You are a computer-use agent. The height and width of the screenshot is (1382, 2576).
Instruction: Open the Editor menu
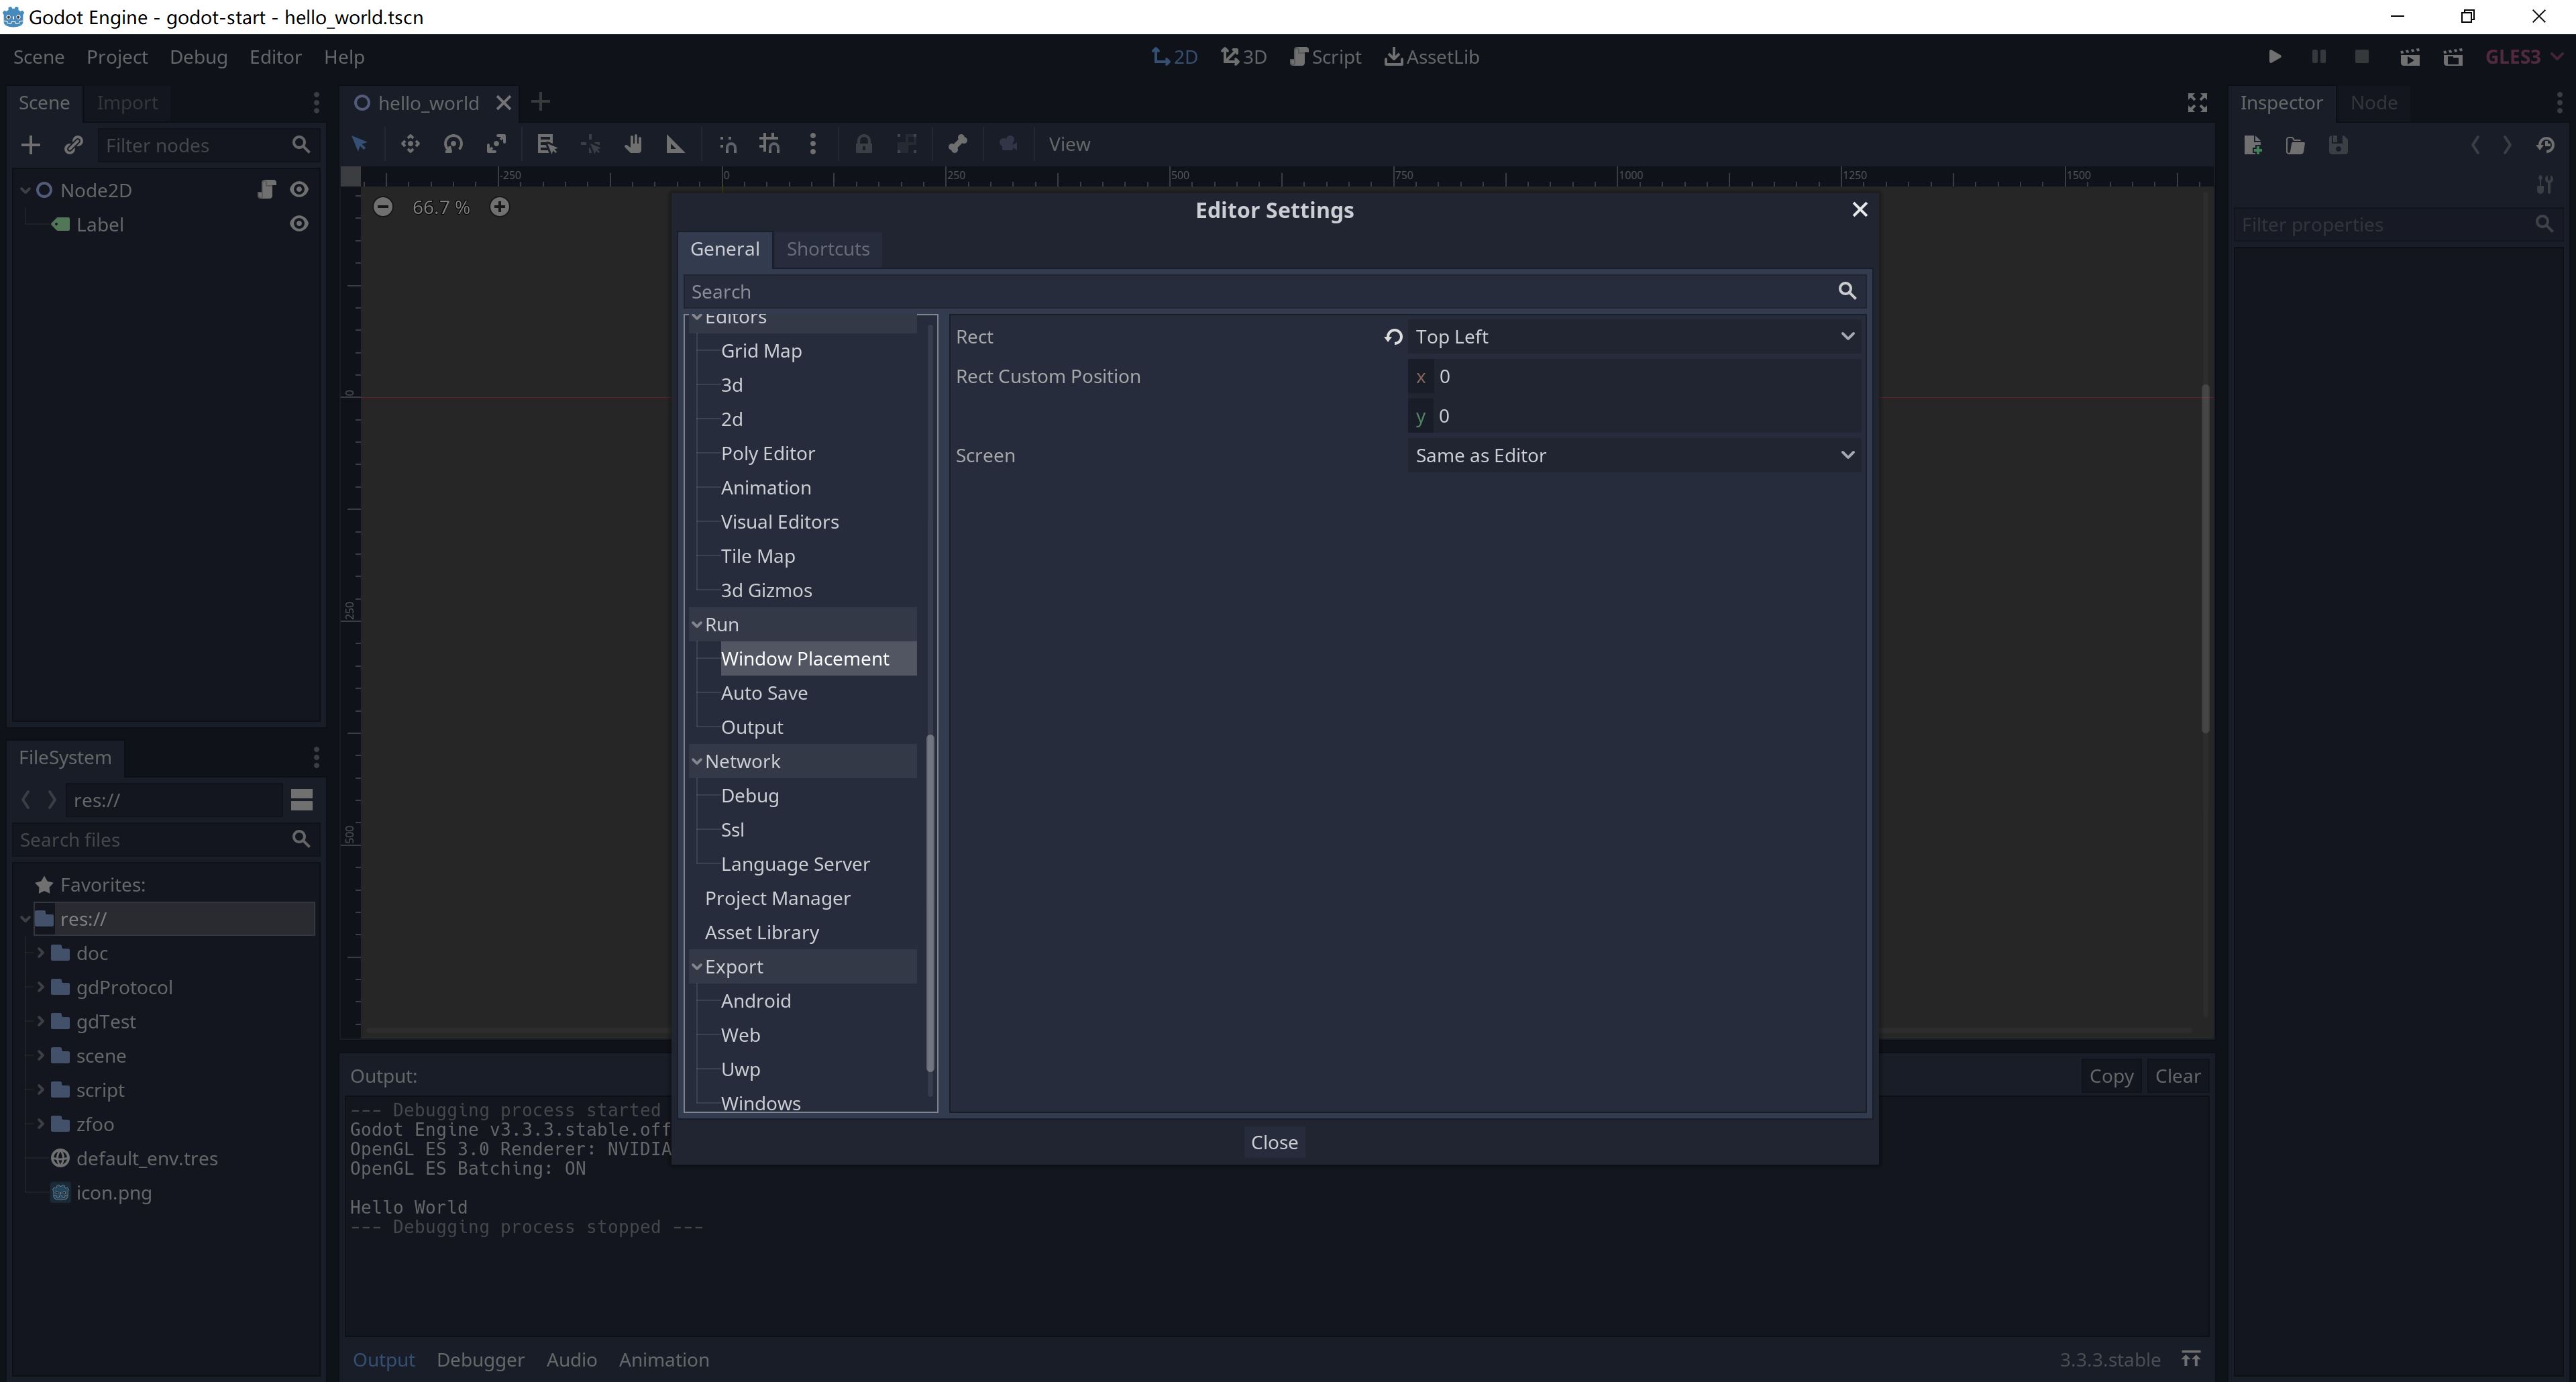(x=275, y=57)
